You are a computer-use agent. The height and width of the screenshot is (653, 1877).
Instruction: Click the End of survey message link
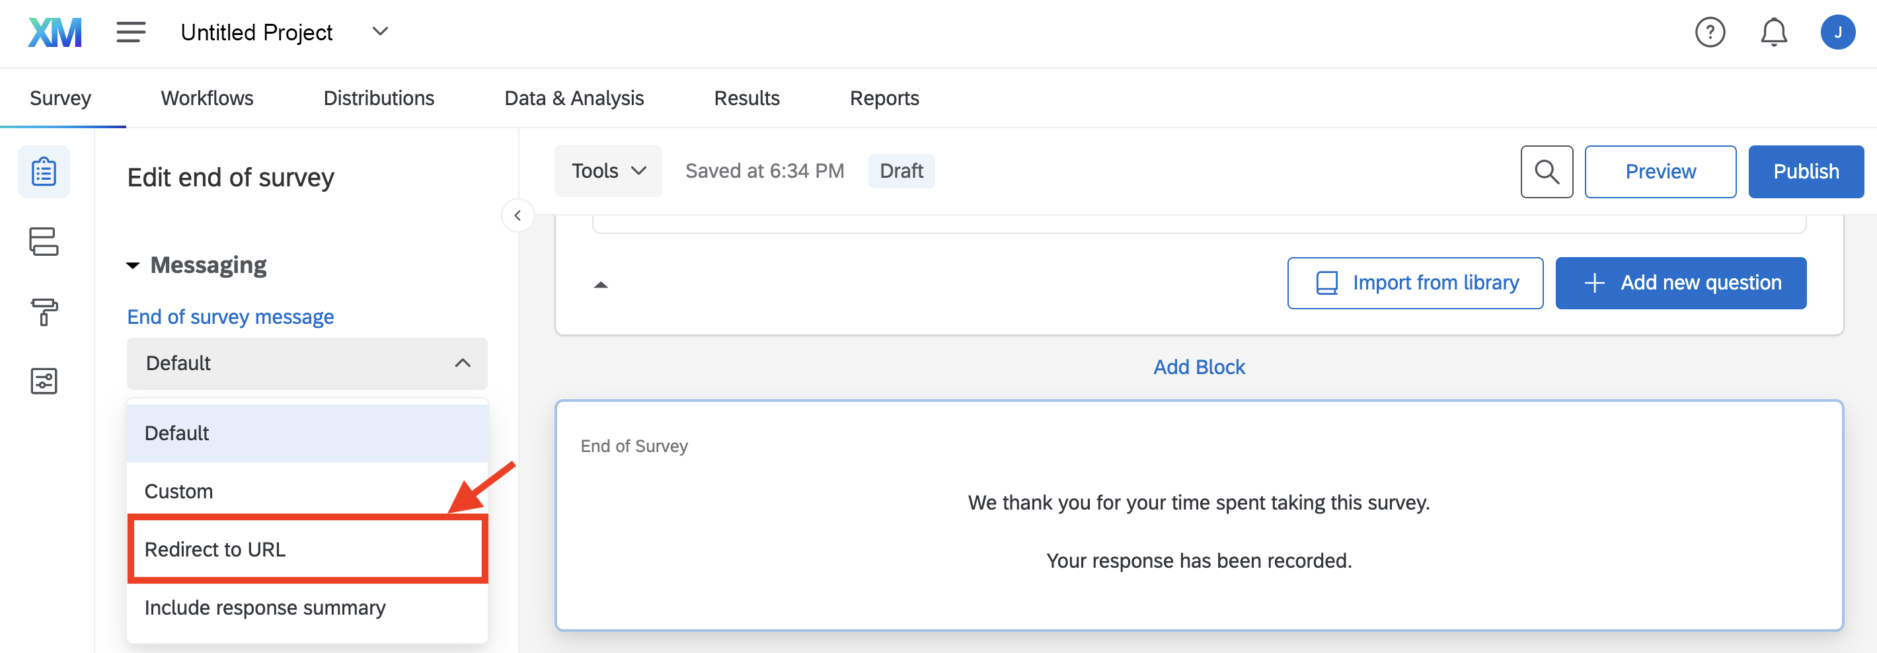[x=230, y=317]
